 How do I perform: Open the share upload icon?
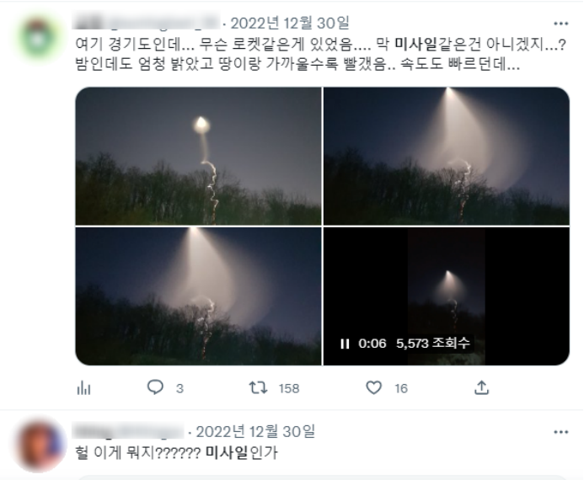point(481,387)
